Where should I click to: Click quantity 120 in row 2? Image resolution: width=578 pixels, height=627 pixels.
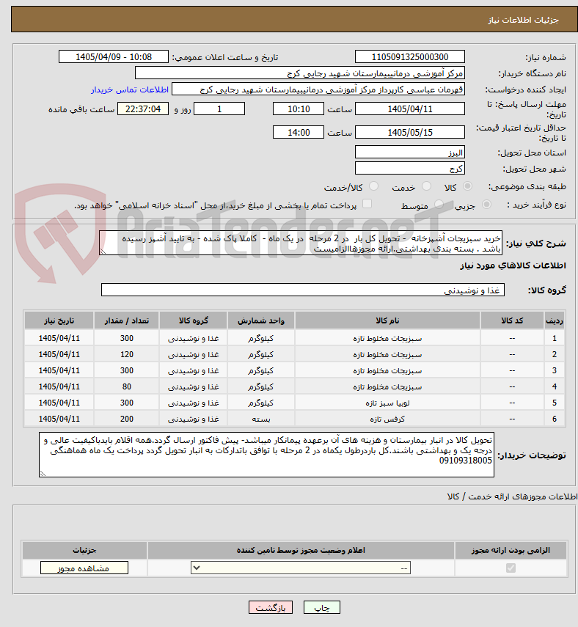pos(127,355)
